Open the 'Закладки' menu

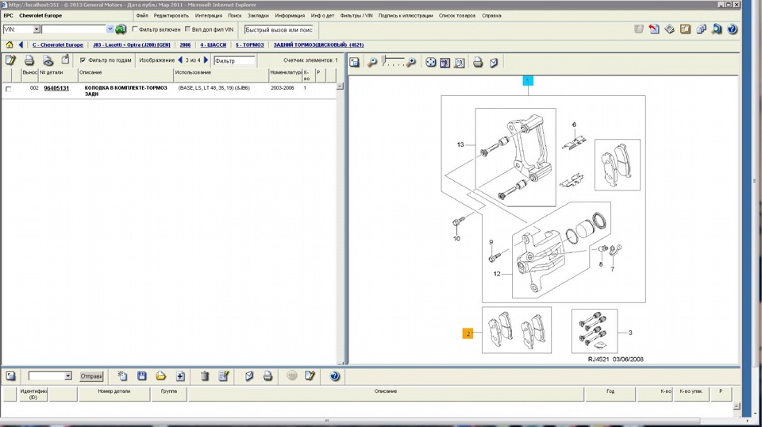pos(258,16)
